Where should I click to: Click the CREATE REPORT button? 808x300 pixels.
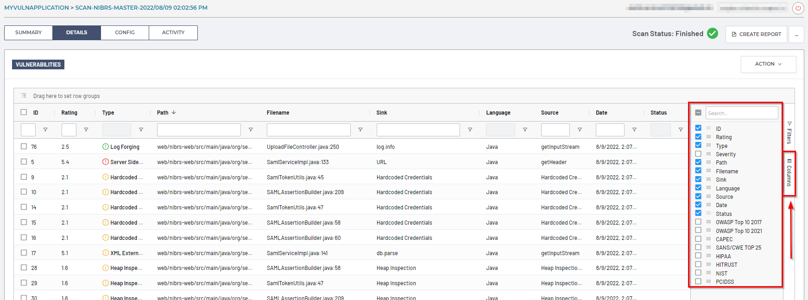(756, 34)
